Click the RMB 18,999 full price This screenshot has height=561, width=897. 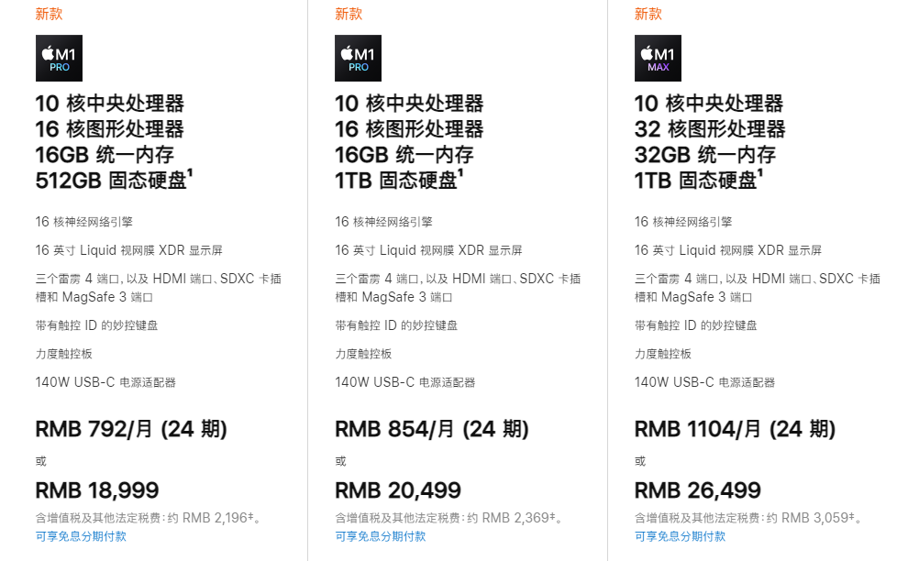pyautogui.click(x=97, y=490)
